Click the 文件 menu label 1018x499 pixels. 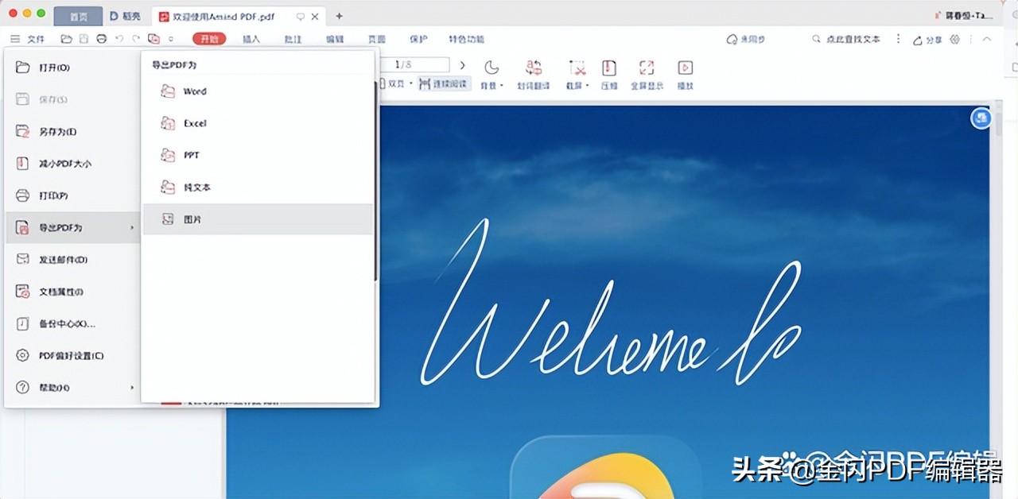[x=36, y=39]
